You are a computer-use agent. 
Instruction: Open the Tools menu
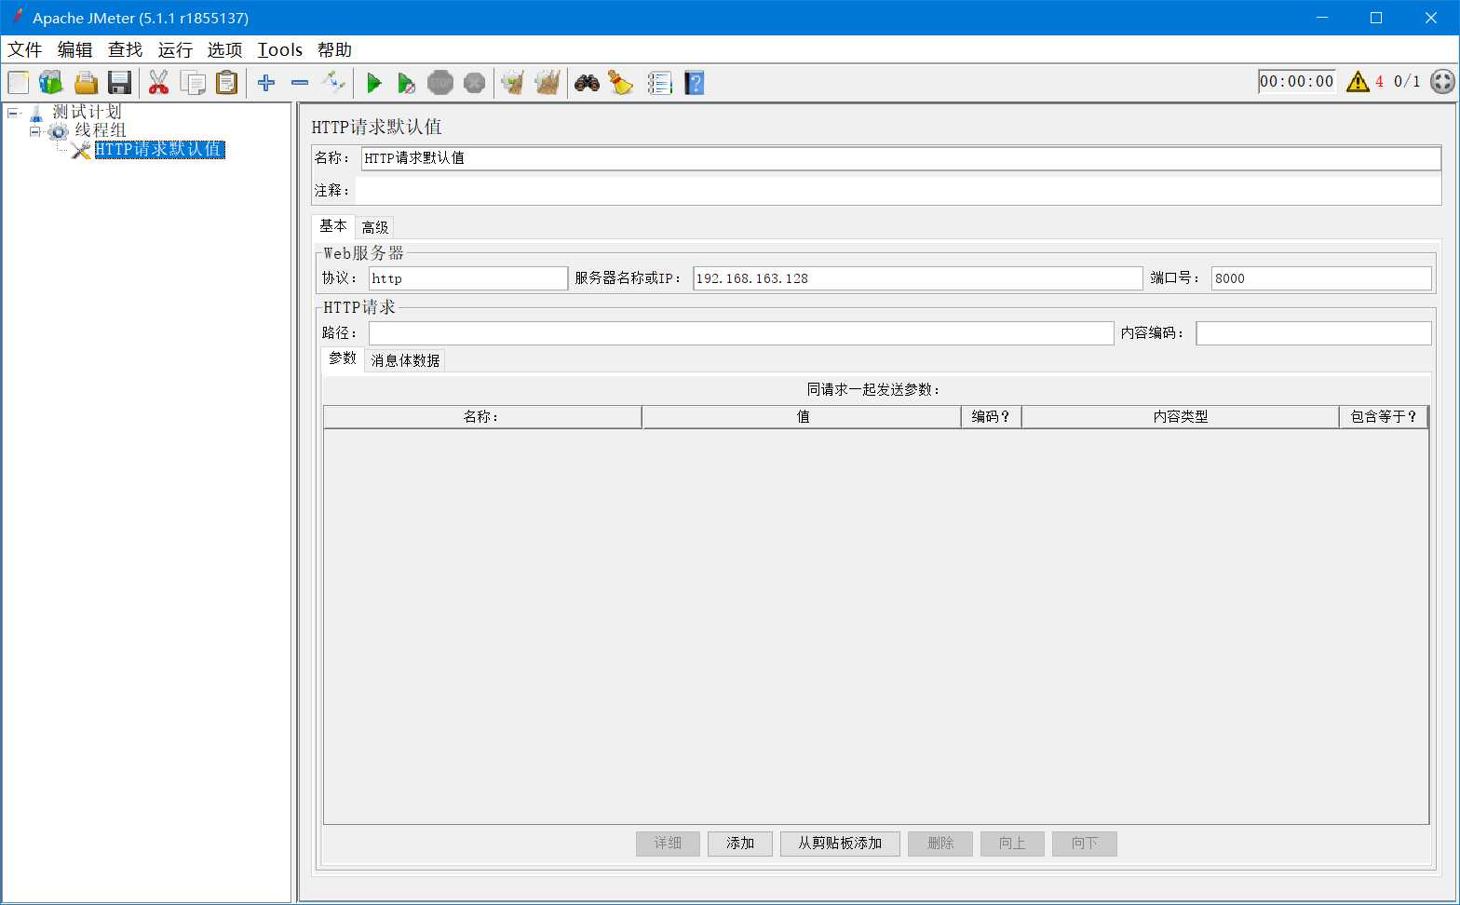pyautogui.click(x=280, y=49)
